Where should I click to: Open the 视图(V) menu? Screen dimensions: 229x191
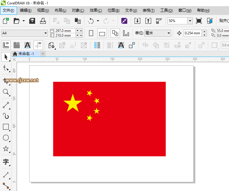43,10
